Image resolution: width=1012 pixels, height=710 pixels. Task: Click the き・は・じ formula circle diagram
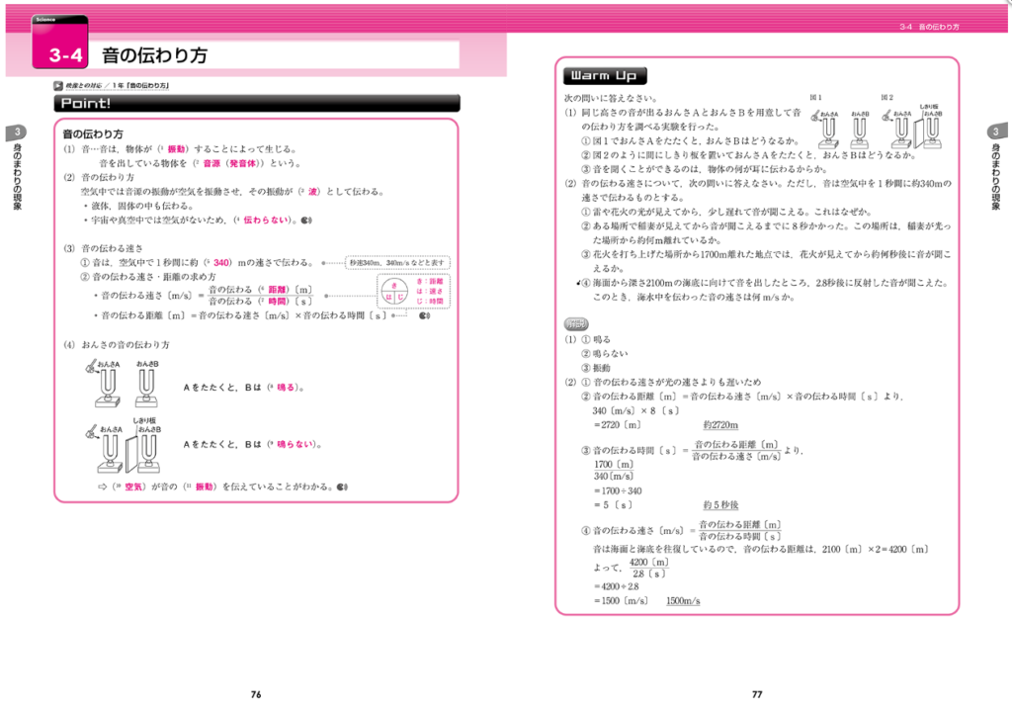pos(394,292)
